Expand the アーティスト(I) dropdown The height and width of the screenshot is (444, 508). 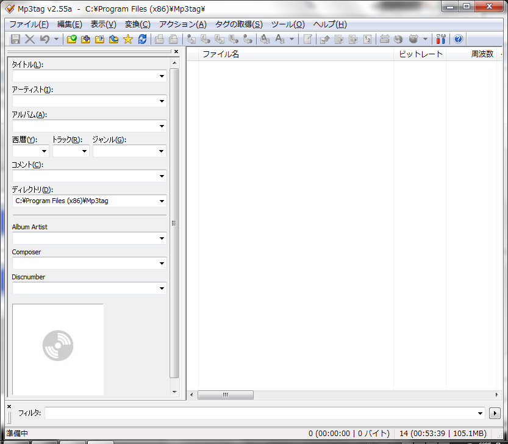162,101
